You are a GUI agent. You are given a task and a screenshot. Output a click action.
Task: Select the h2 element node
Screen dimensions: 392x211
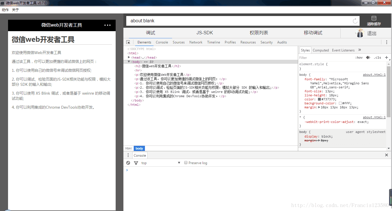(x=158, y=66)
